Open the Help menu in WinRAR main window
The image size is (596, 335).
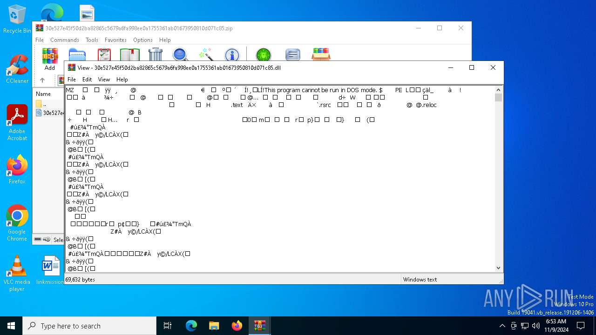(165, 40)
